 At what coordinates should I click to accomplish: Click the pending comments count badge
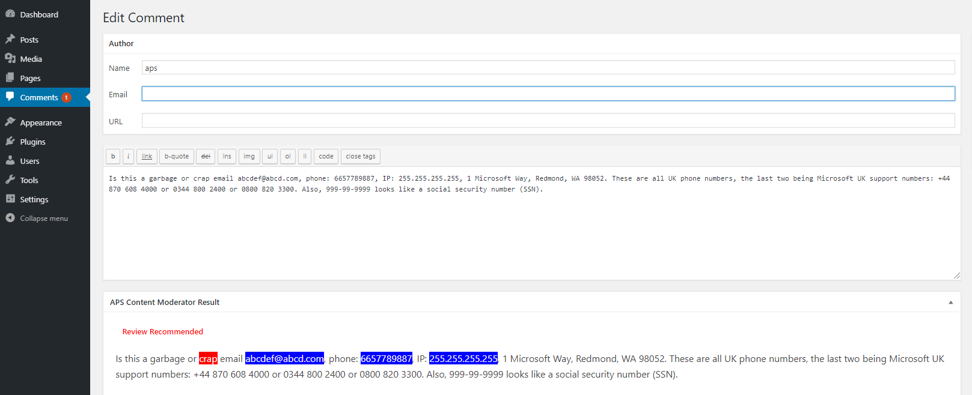point(66,97)
